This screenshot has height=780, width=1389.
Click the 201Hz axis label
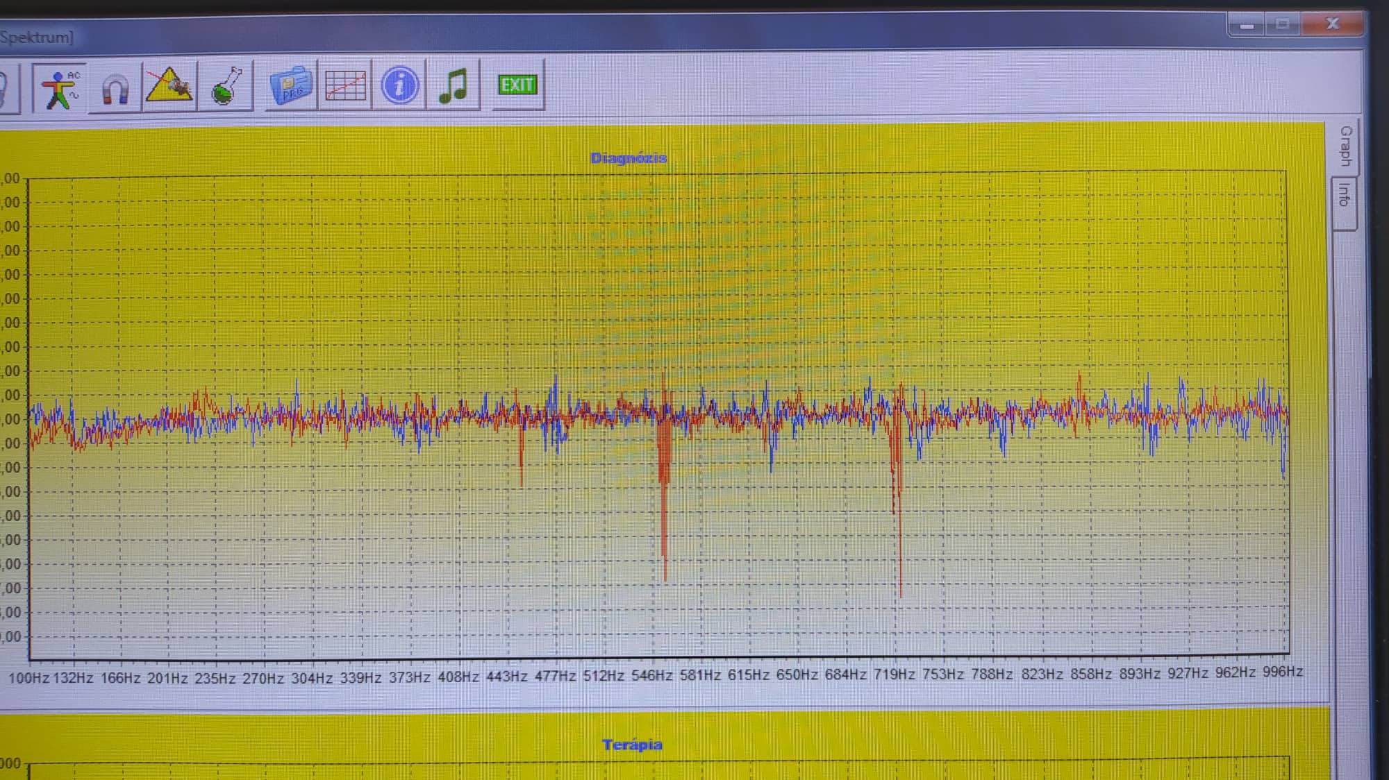(x=167, y=678)
